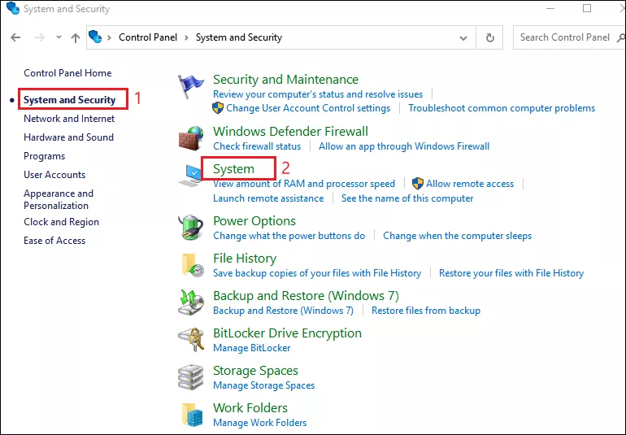Open Backup and Restore (Windows 7) heading

306,296
